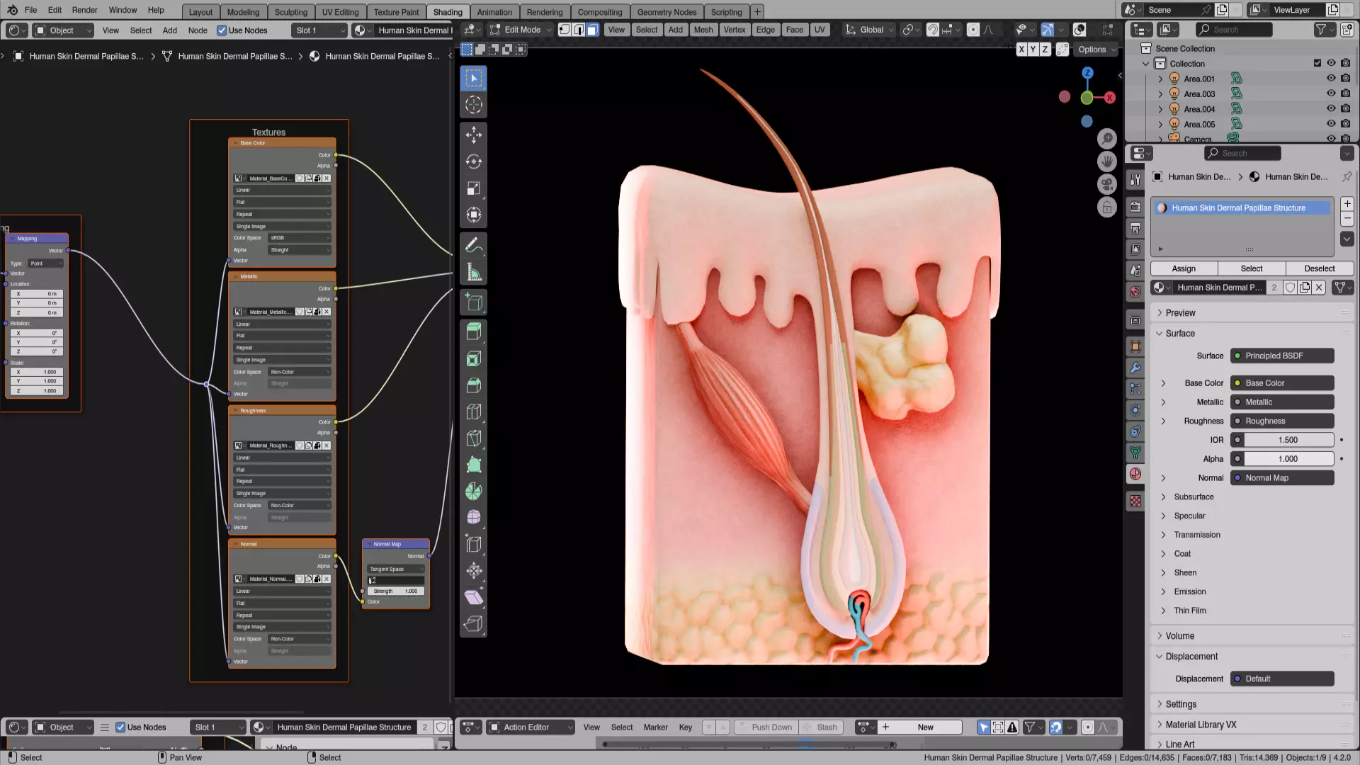This screenshot has width=1360, height=765.
Task: Select the Rip Region tool
Action: point(473,625)
